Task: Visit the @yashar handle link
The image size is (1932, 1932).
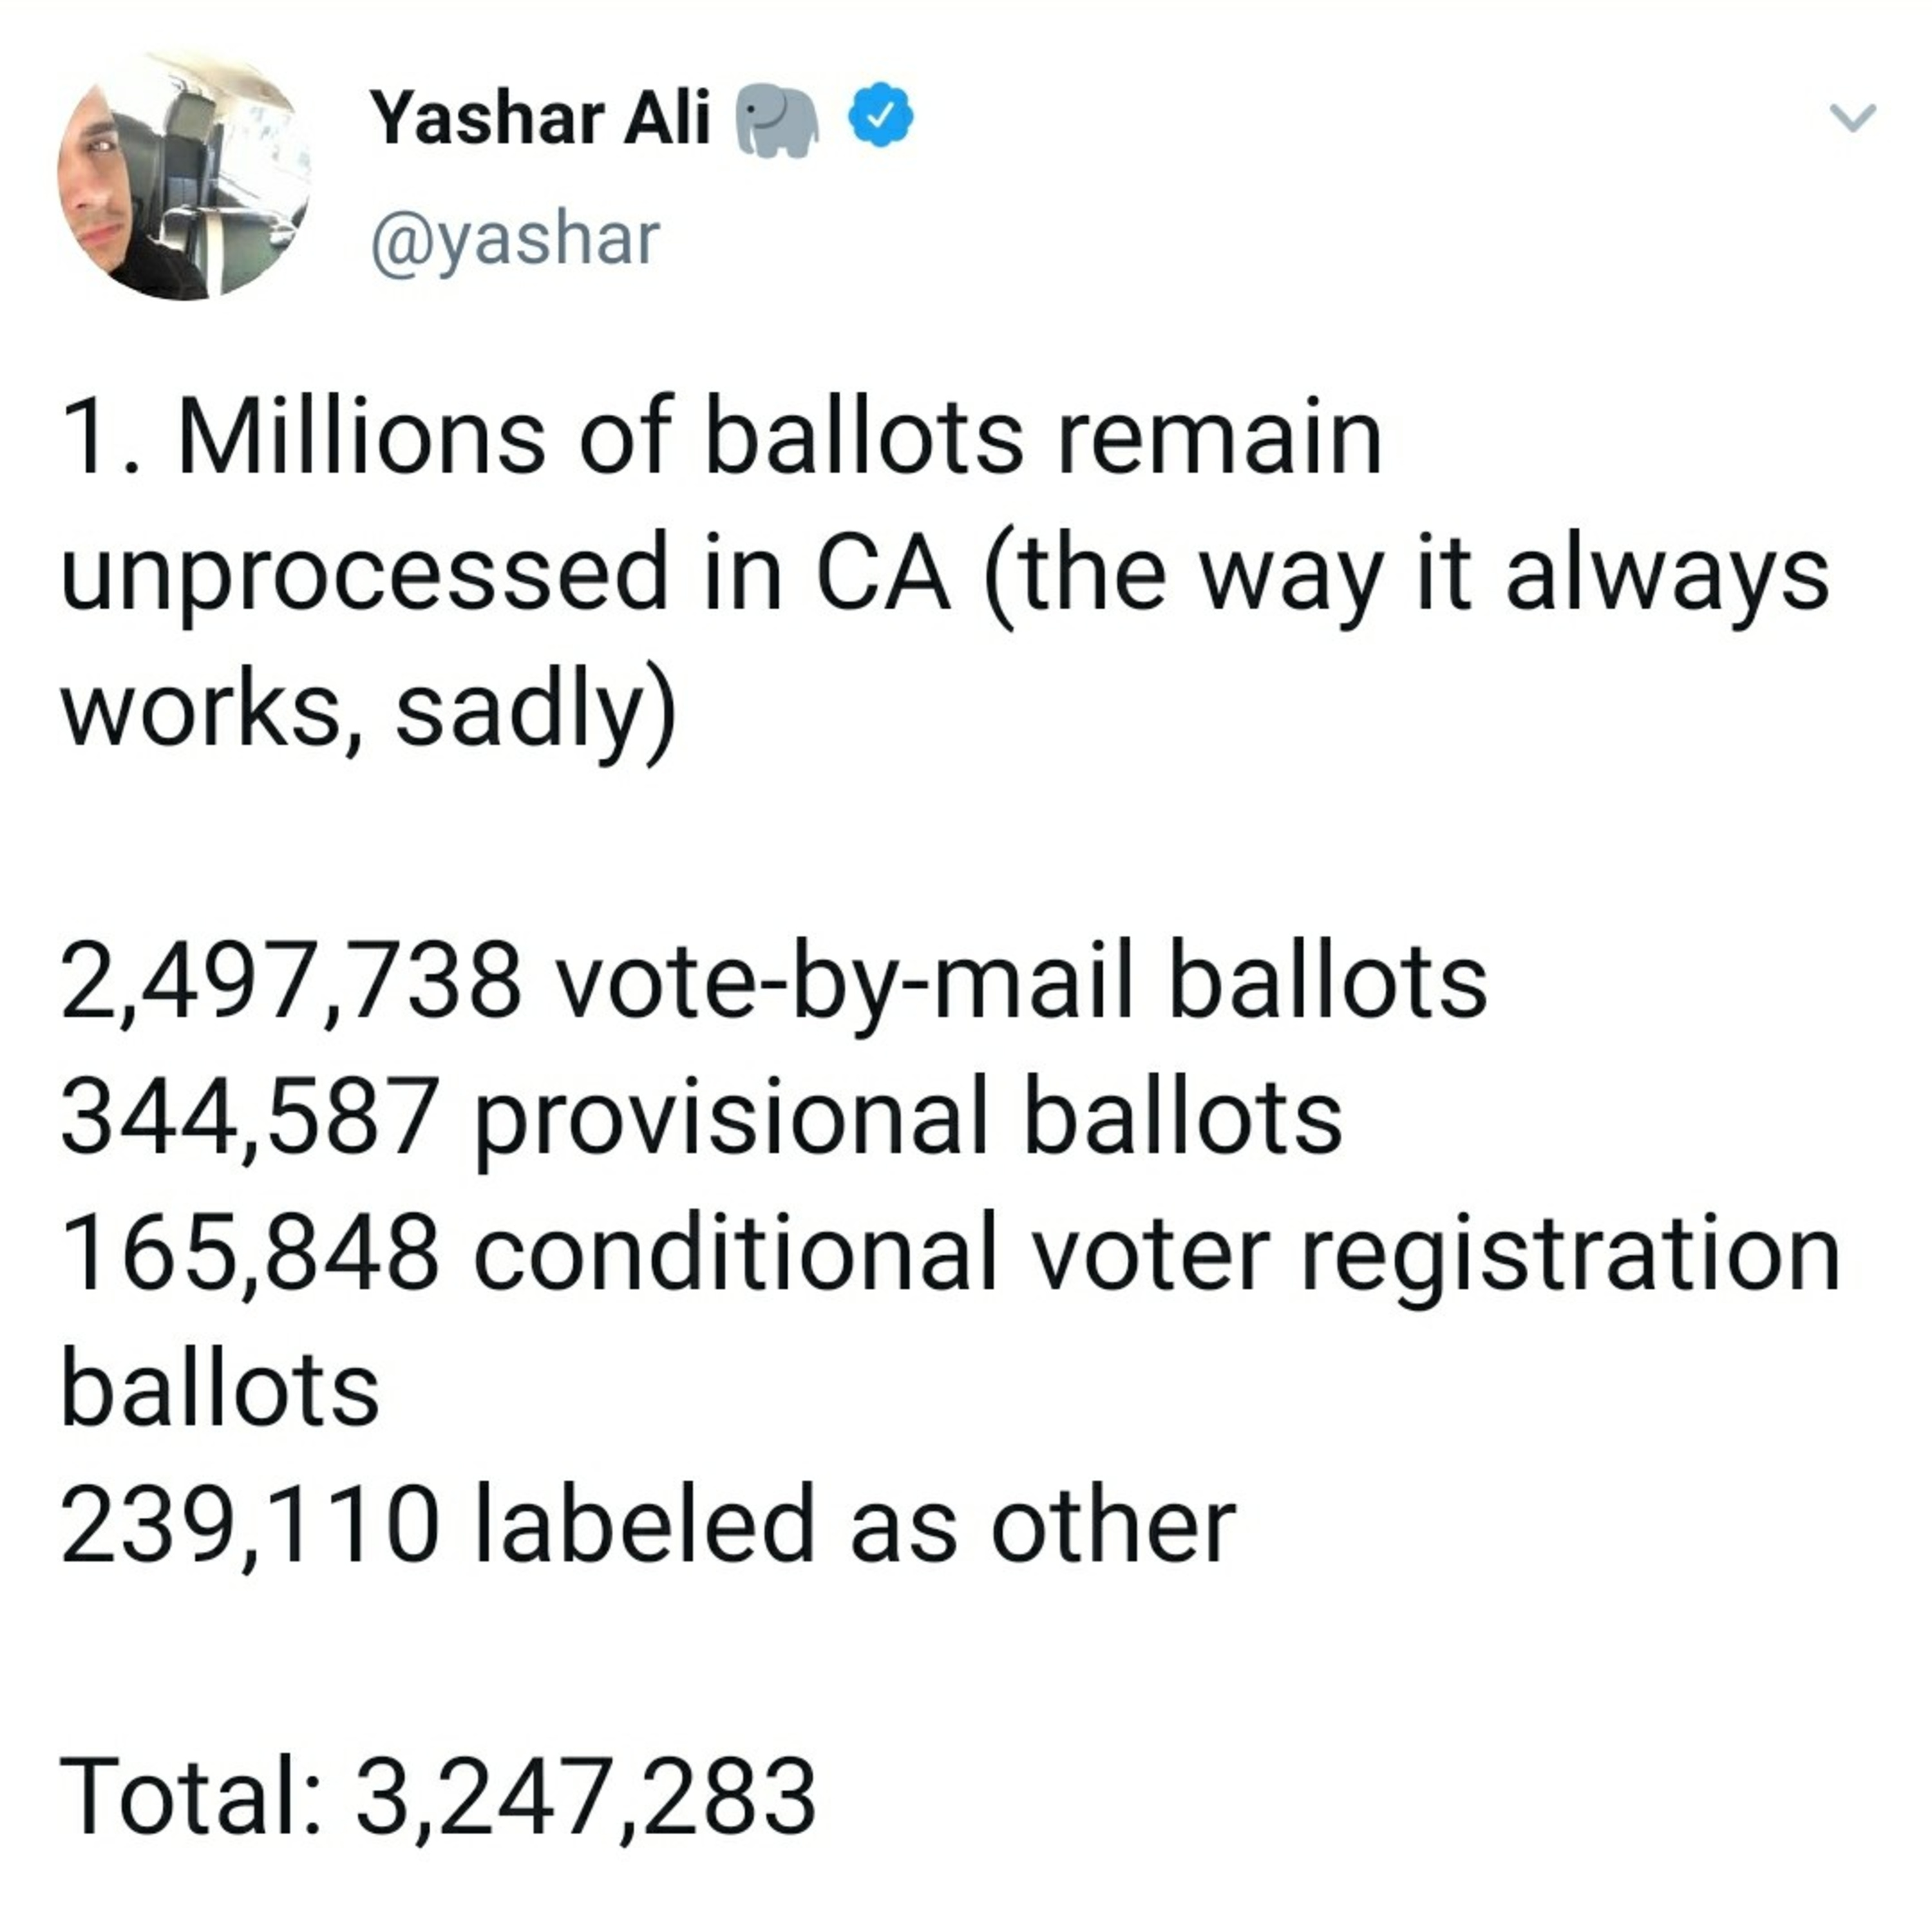Action: [x=515, y=240]
